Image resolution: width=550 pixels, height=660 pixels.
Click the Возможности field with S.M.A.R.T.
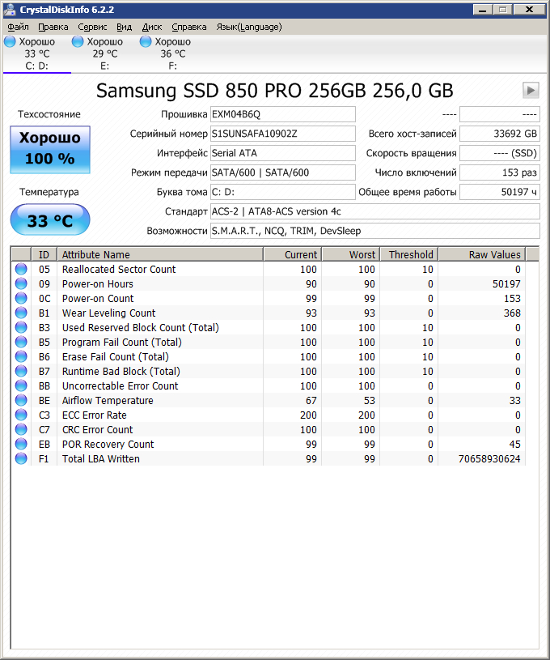[x=375, y=231]
